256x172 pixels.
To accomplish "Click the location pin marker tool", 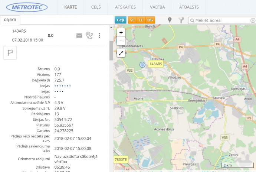I will pyautogui.click(x=170, y=20).
